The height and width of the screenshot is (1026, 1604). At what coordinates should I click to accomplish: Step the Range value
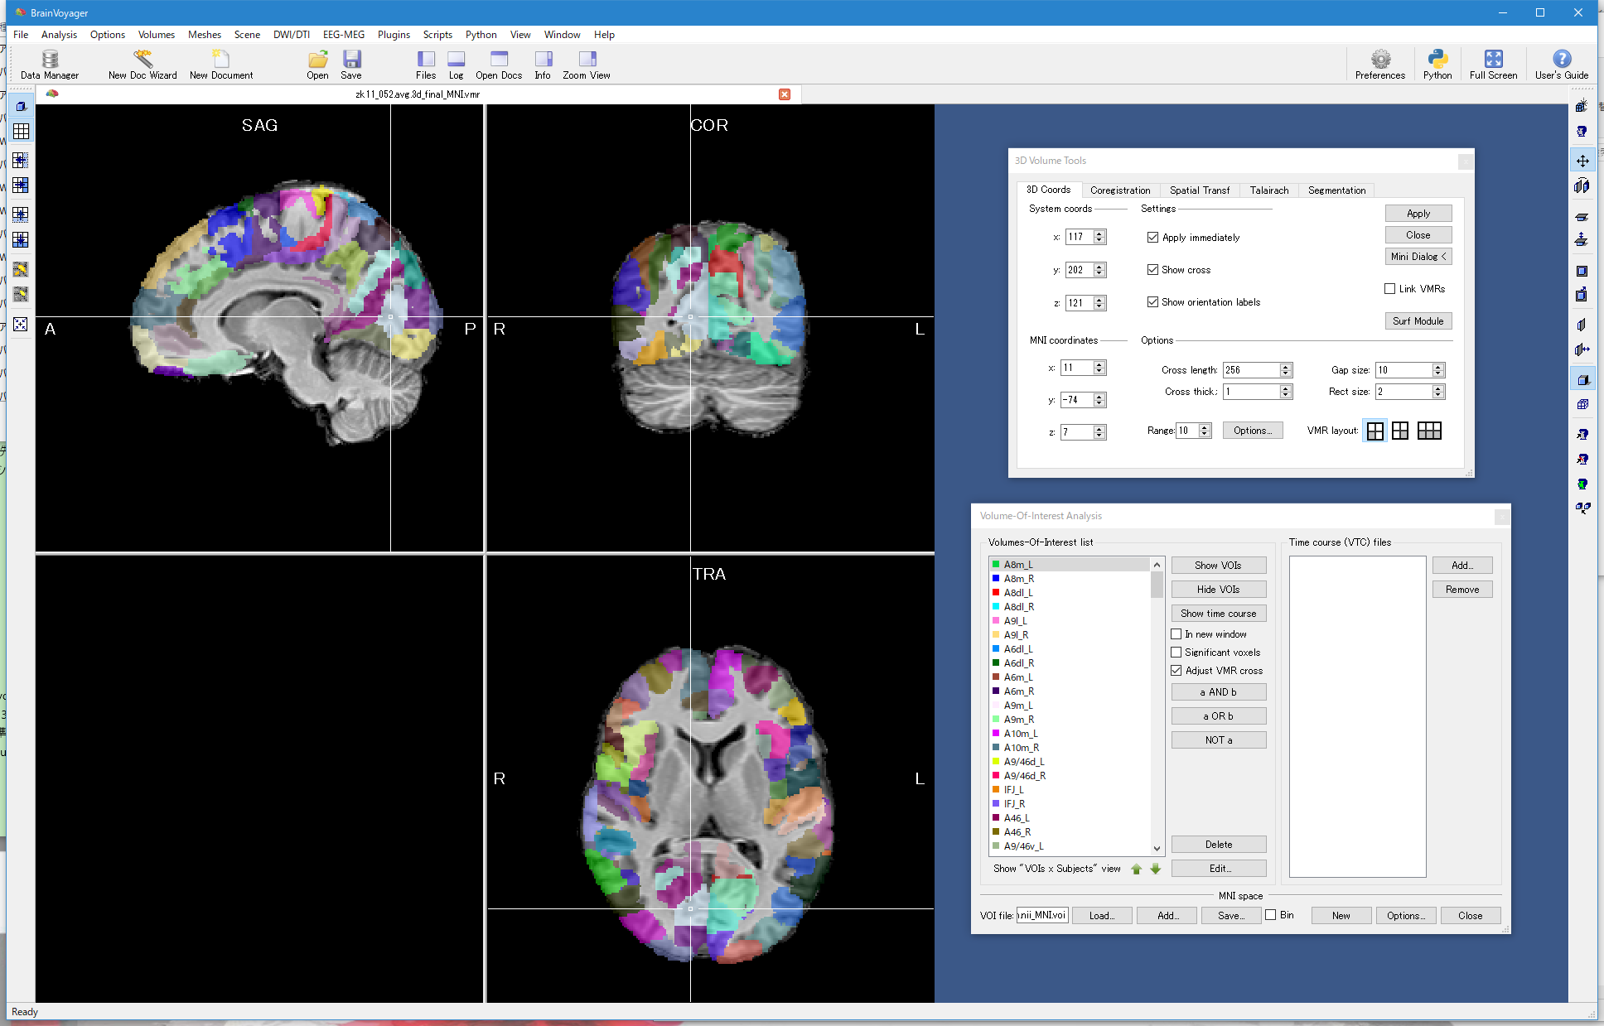tap(1205, 431)
